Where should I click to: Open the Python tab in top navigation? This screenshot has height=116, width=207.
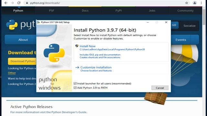[18, 11]
